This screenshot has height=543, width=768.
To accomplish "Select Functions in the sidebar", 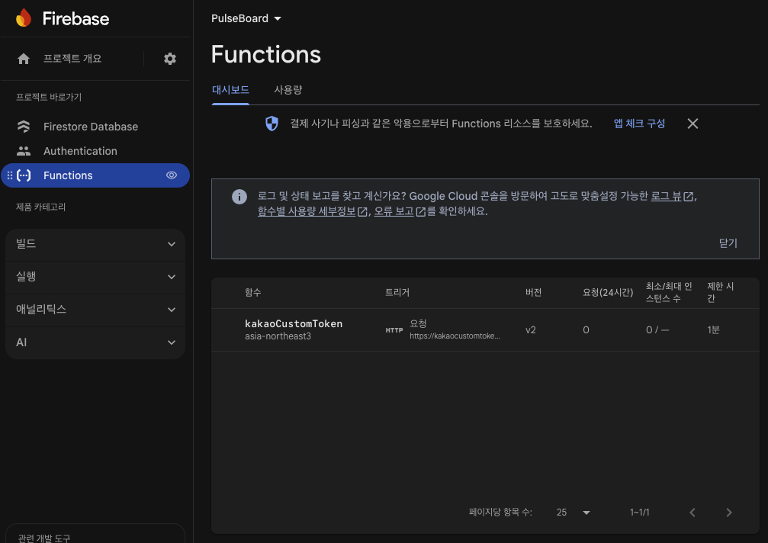I will [x=95, y=175].
